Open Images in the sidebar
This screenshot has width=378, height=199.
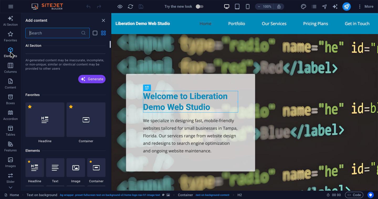pyautogui.click(x=10, y=162)
